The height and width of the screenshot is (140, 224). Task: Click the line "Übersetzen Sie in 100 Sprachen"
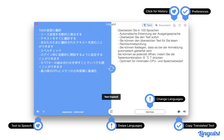point(138,30)
